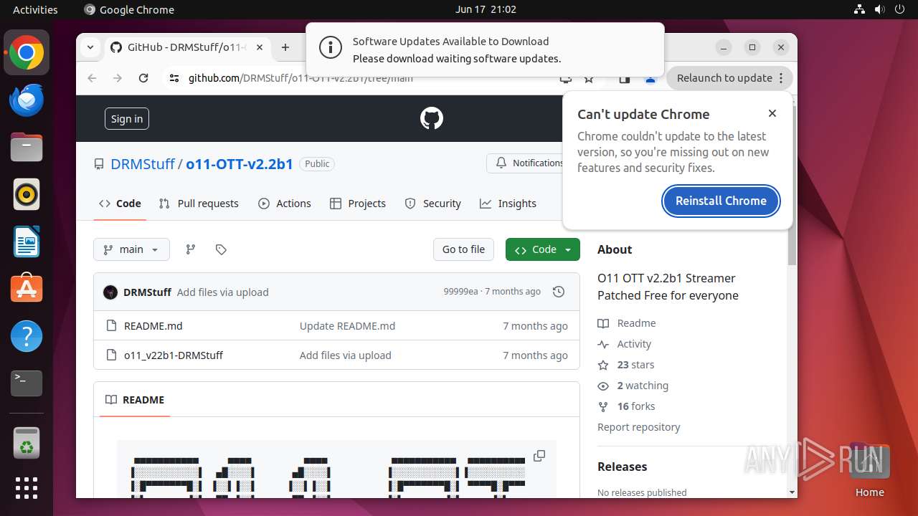Open README.md file
918x516 pixels.
(153, 325)
